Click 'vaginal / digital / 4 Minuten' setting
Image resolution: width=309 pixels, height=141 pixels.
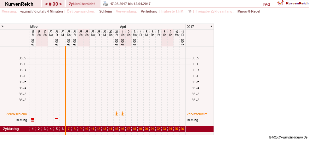pyautogui.click(x=41, y=11)
